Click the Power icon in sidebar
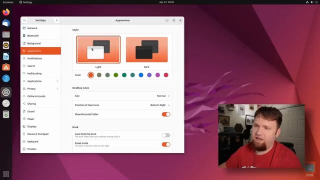Viewport: 320px width, 180px height. point(24,119)
